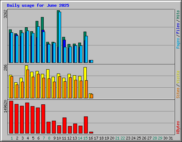Click the 'Files' legend label

[178, 28]
